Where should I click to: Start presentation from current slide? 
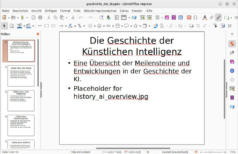click(149, 18)
